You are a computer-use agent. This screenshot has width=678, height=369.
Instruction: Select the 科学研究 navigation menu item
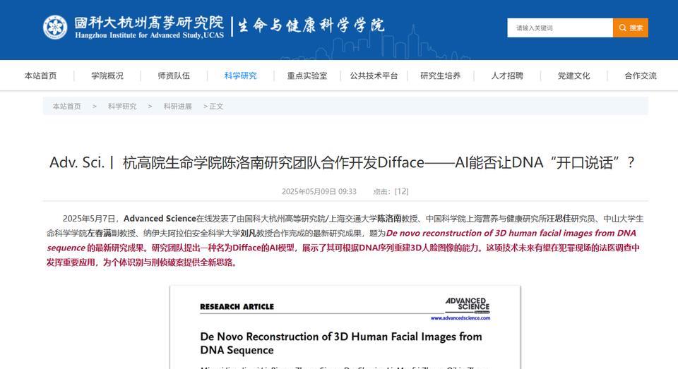[x=240, y=75]
